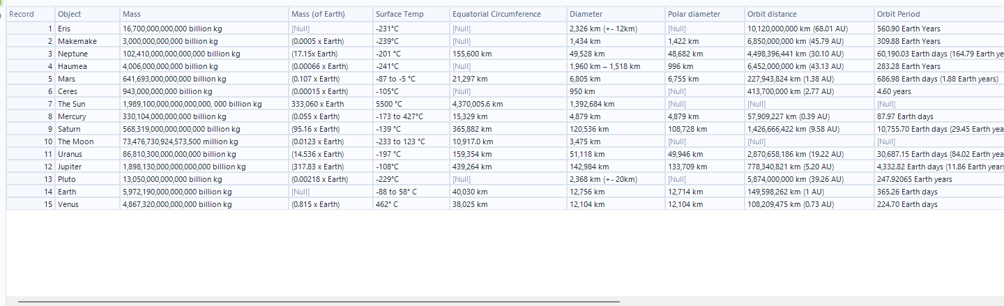1004x306 pixels.
Task: Select circumference 155,600 km cell
Action: [x=508, y=54]
